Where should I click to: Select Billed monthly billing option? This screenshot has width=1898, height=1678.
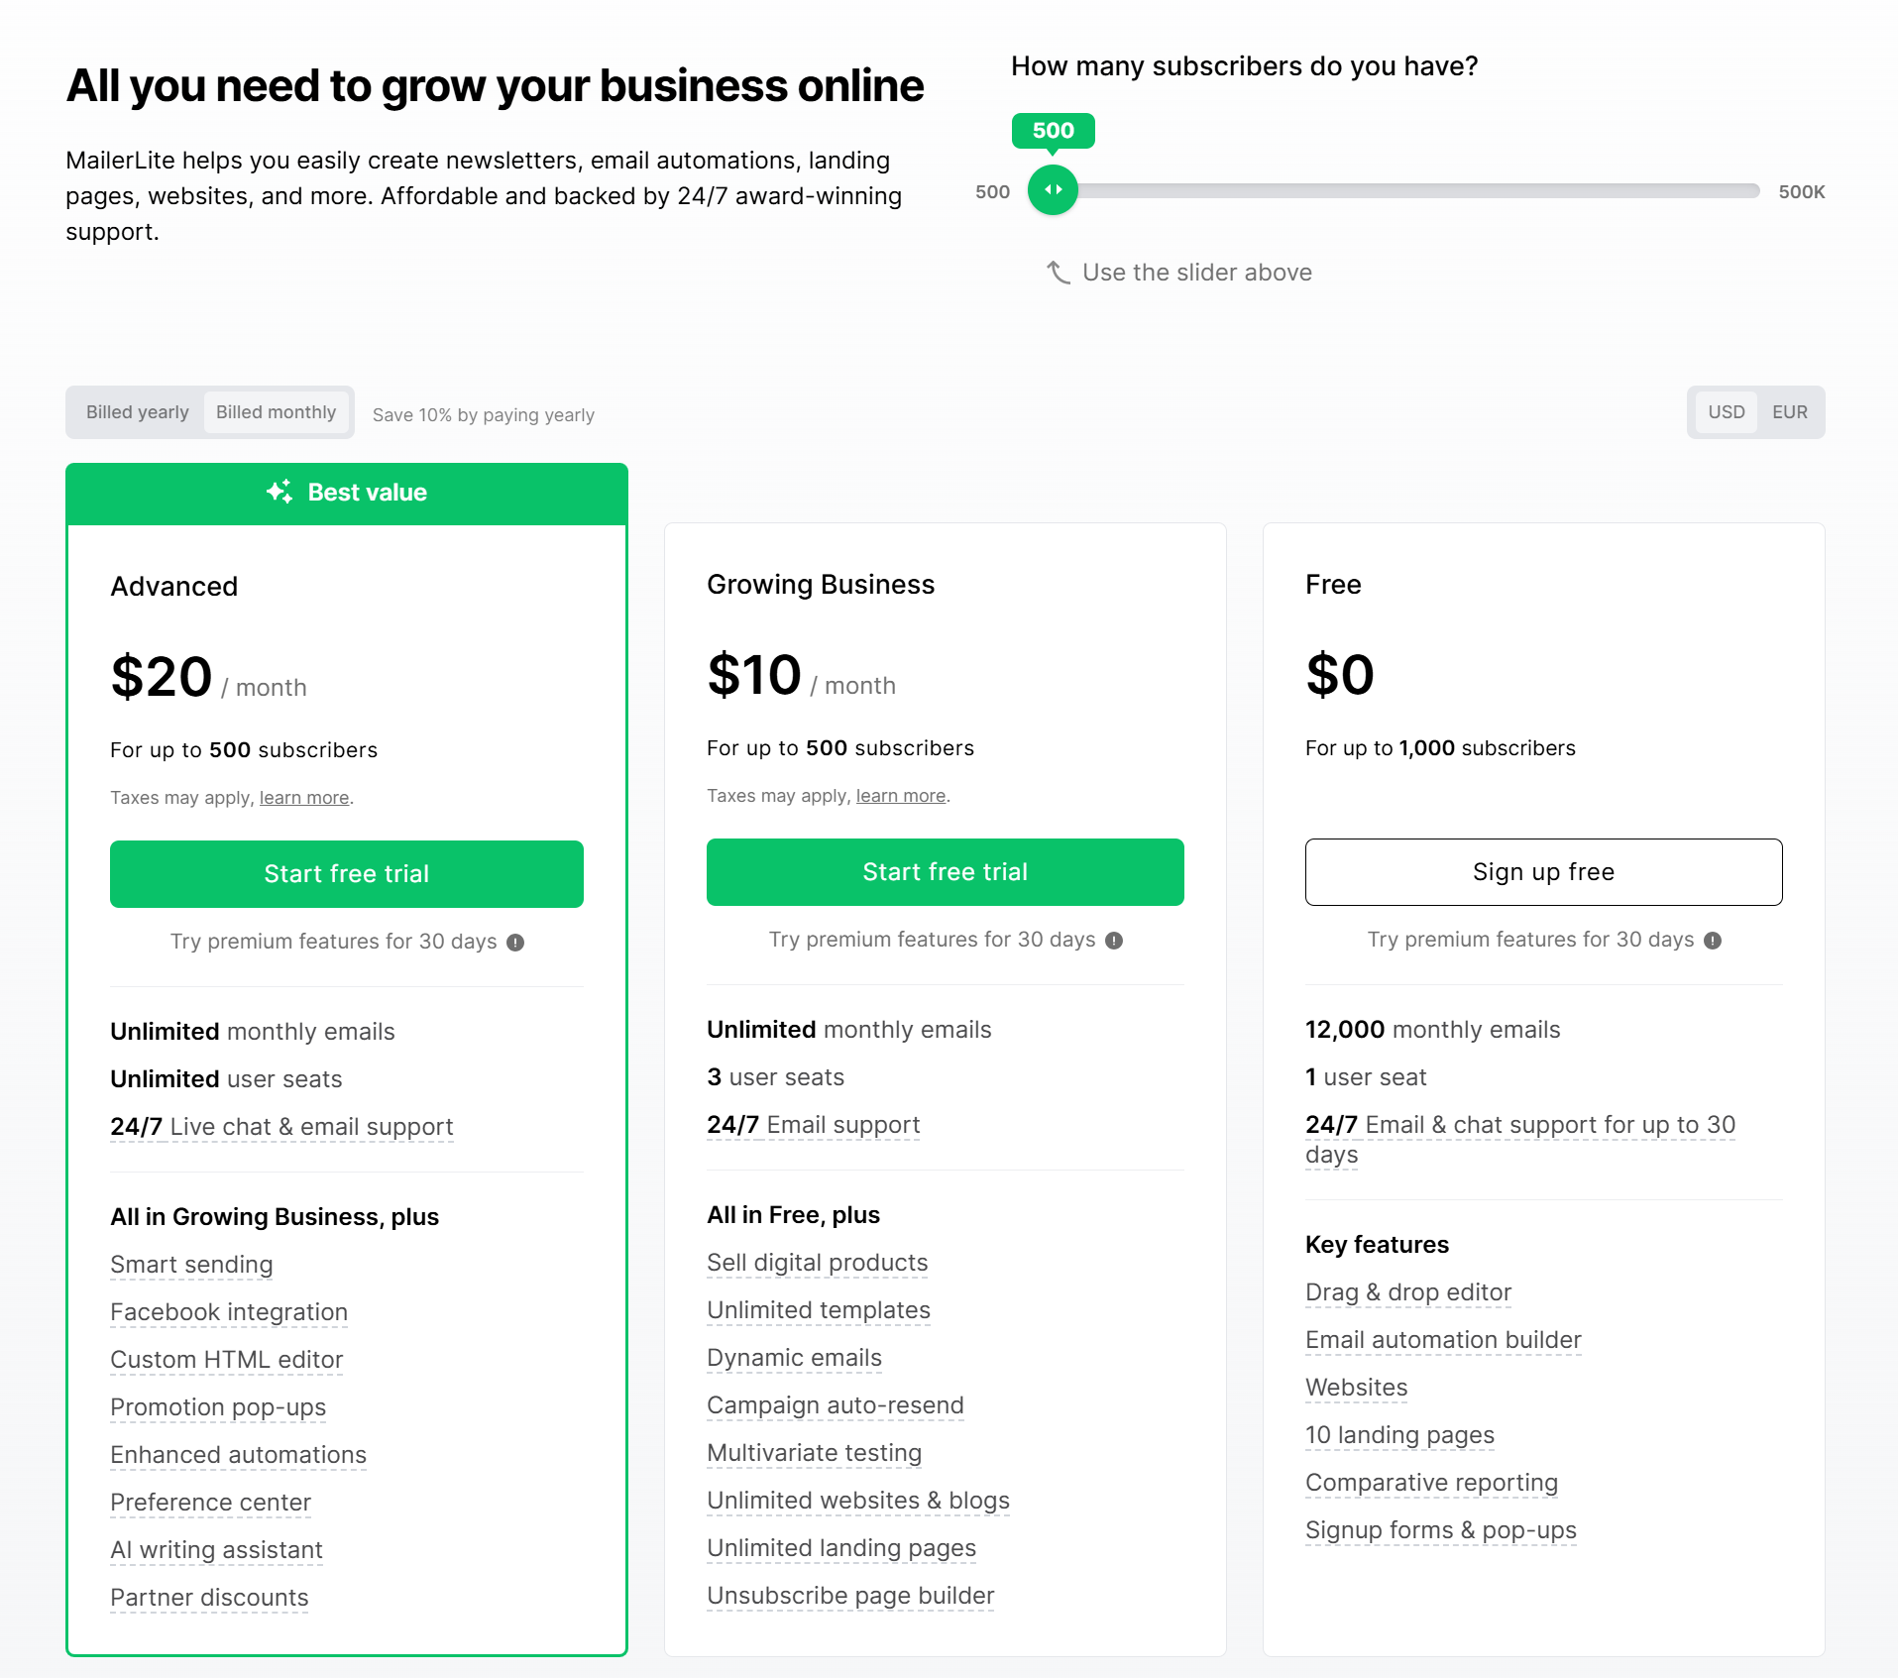coord(276,412)
